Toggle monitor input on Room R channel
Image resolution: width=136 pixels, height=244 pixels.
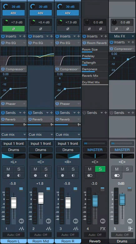(x=73, y=176)
